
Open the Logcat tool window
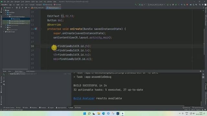51,108
